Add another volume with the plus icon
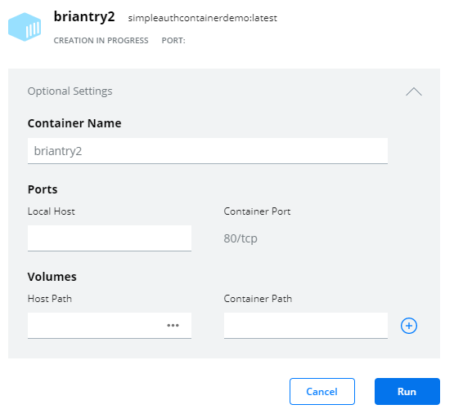454x418 pixels. point(409,326)
